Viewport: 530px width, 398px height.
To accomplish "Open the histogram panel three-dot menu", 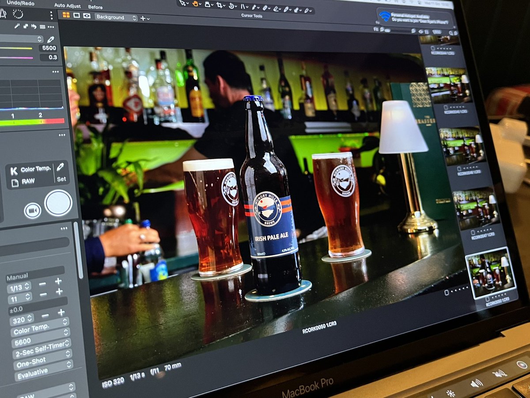I will click(x=55, y=71).
